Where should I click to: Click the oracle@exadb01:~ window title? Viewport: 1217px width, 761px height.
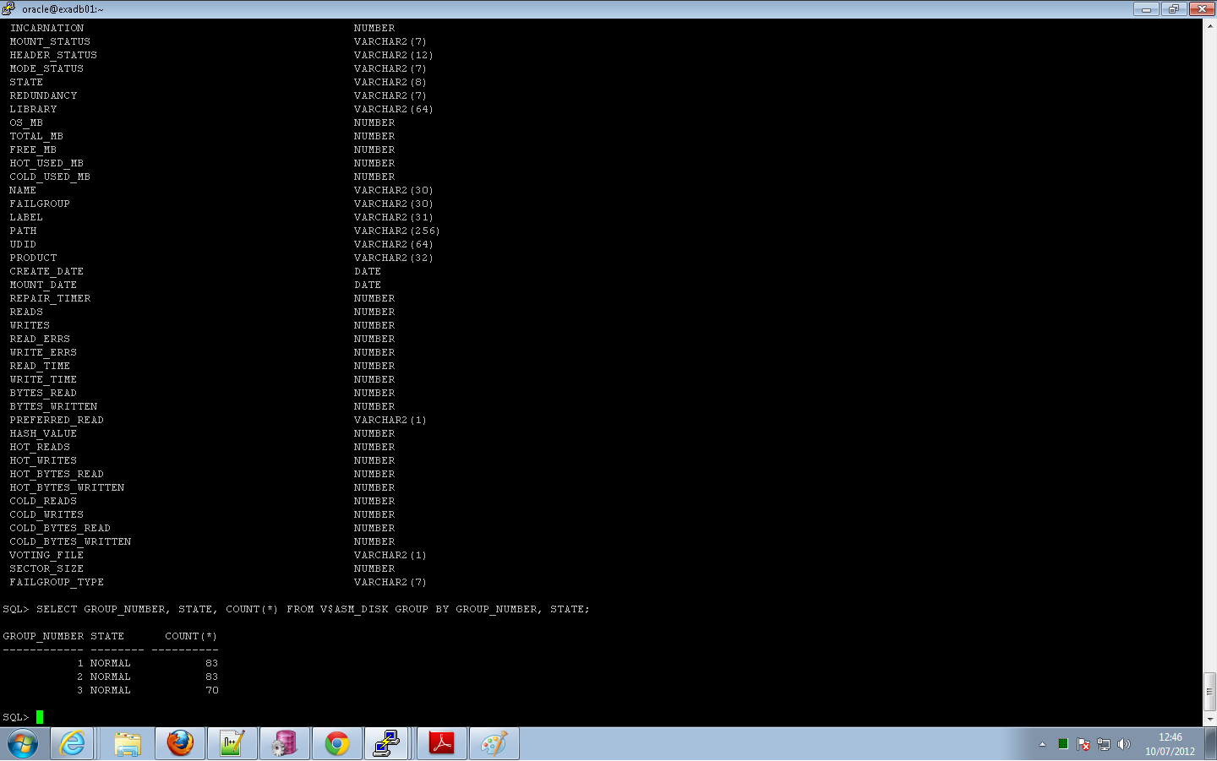[x=63, y=9]
